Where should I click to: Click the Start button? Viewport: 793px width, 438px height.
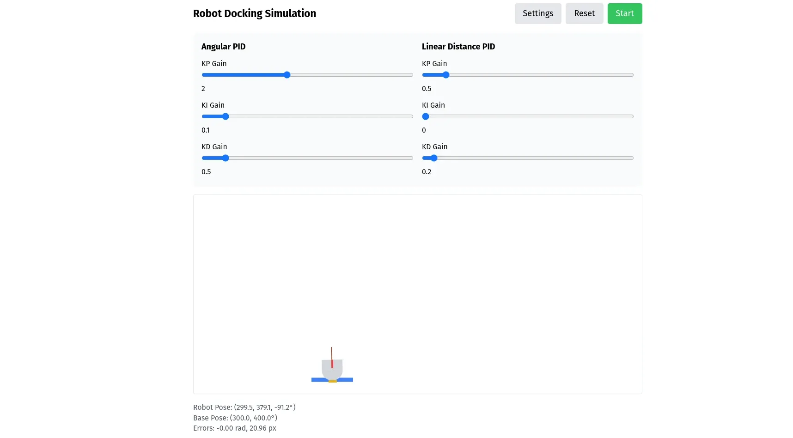coord(625,13)
